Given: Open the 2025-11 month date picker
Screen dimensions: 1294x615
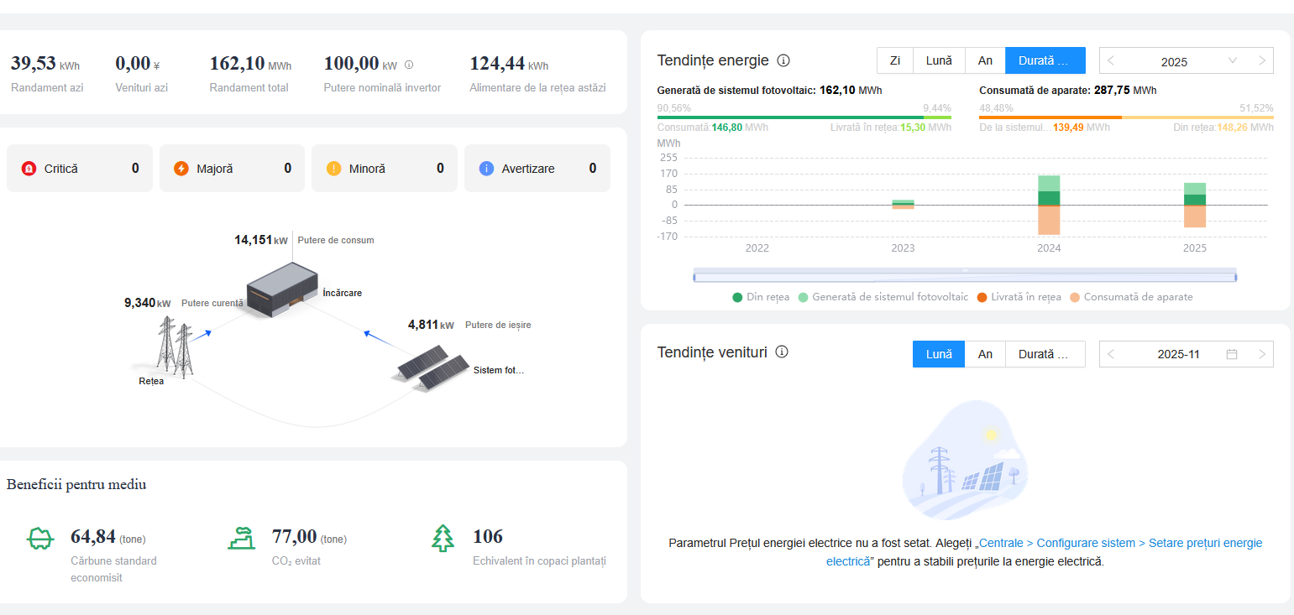Looking at the screenshot, I should (1186, 354).
